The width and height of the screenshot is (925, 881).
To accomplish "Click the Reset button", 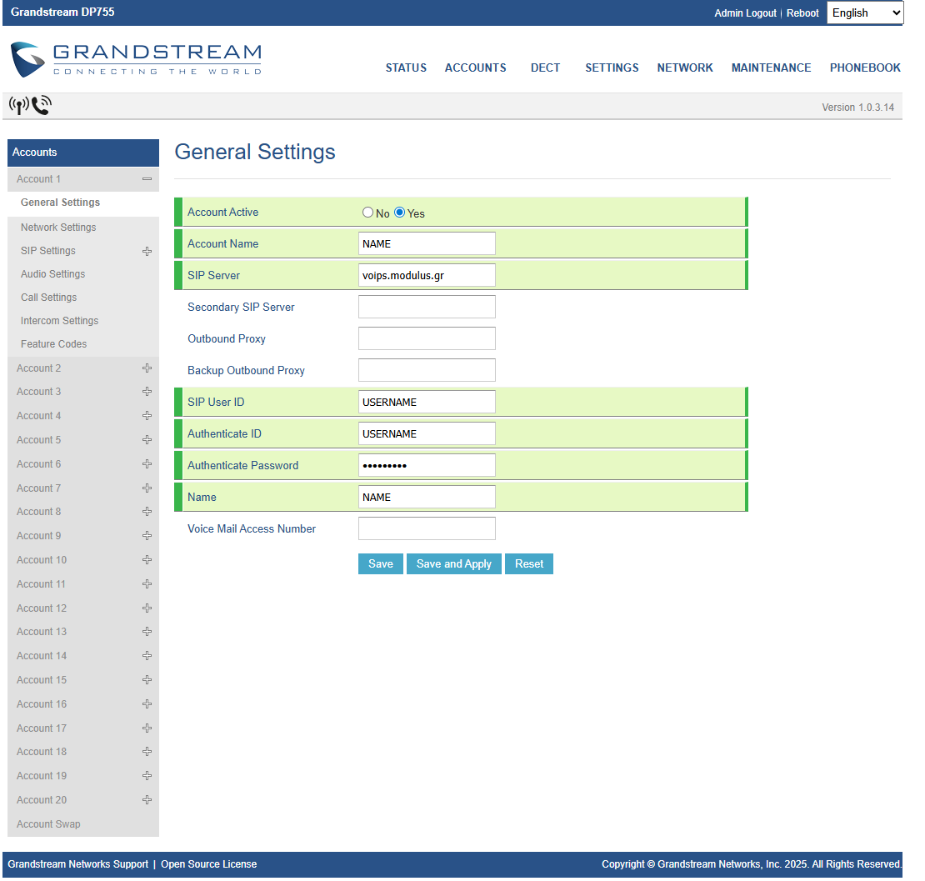I will [x=529, y=564].
